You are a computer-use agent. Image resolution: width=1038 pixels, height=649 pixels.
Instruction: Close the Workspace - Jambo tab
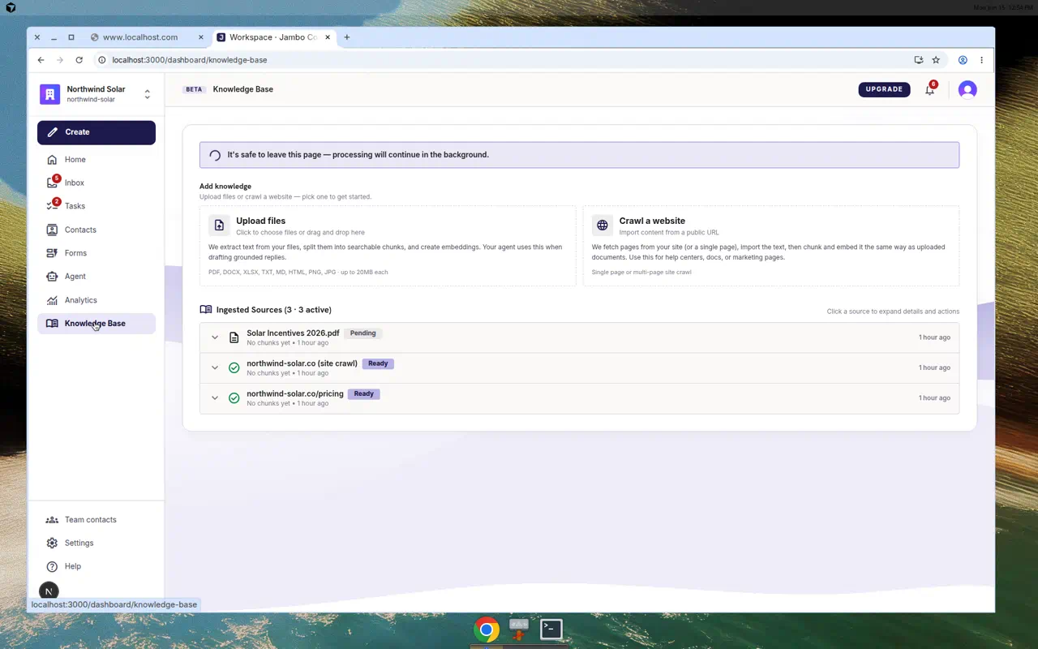coord(328,37)
